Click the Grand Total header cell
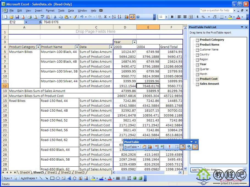The width and height of the screenshot is (250, 187). (171, 47)
